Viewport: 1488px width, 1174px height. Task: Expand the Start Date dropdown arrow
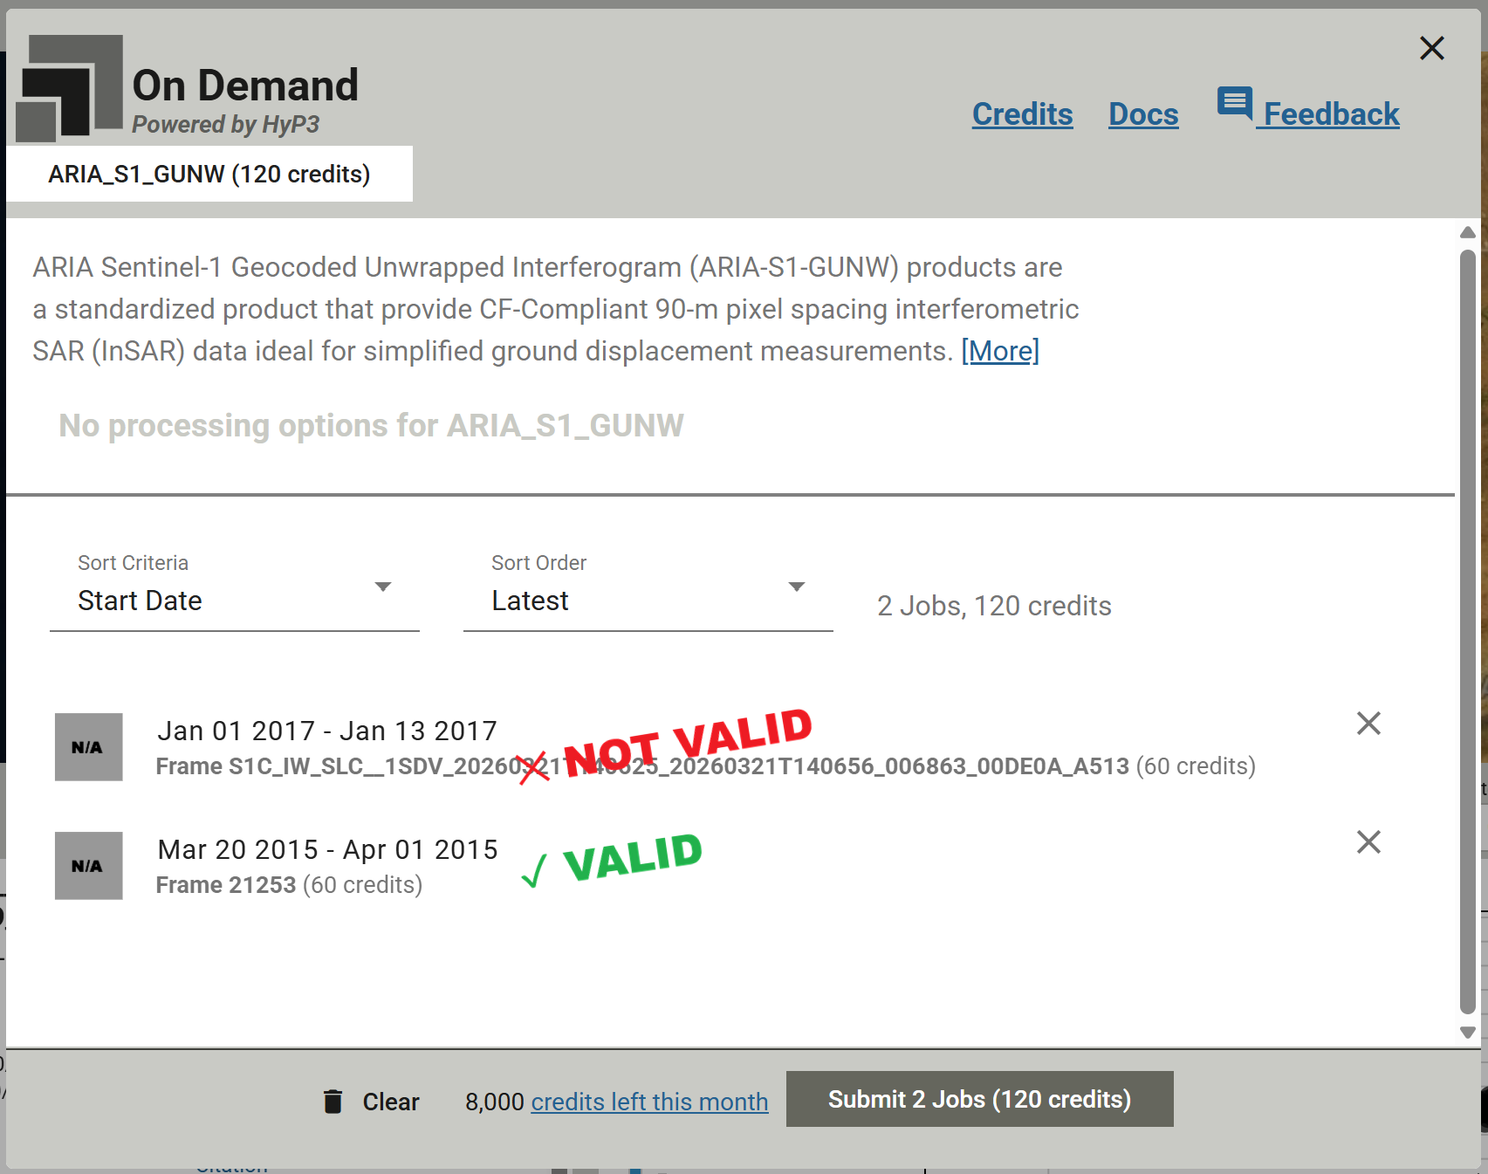click(x=382, y=587)
